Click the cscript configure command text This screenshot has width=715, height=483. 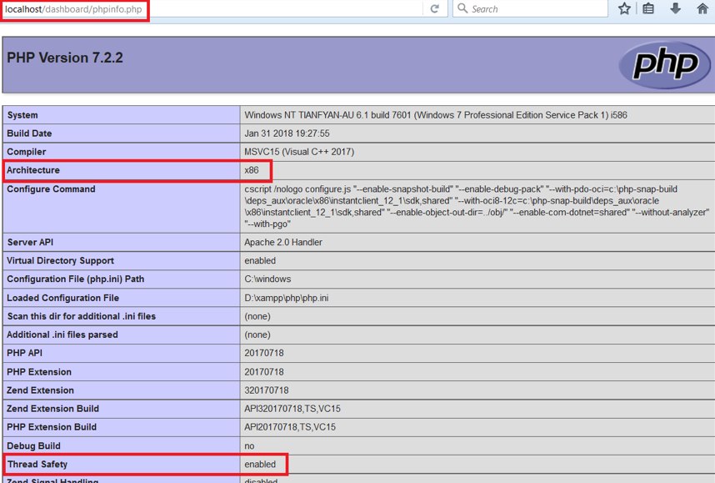click(x=477, y=206)
